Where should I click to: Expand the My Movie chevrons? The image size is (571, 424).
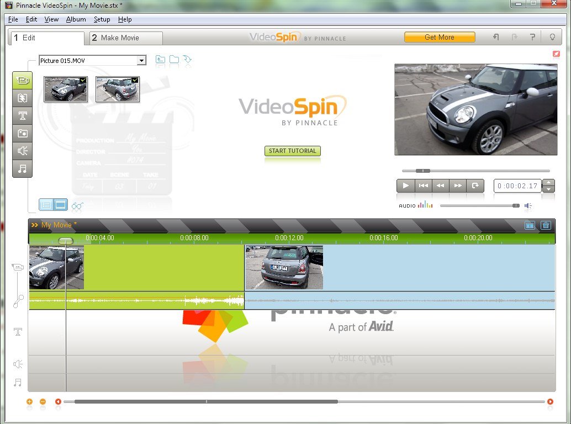coord(35,225)
